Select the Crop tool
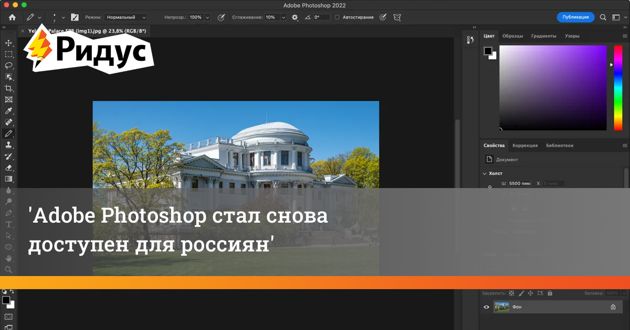Screen dimensions: 630x330 (8, 88)
